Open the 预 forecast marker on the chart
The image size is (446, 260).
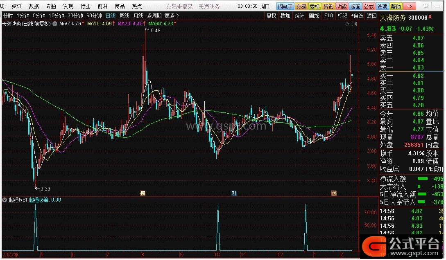point(334,193)
